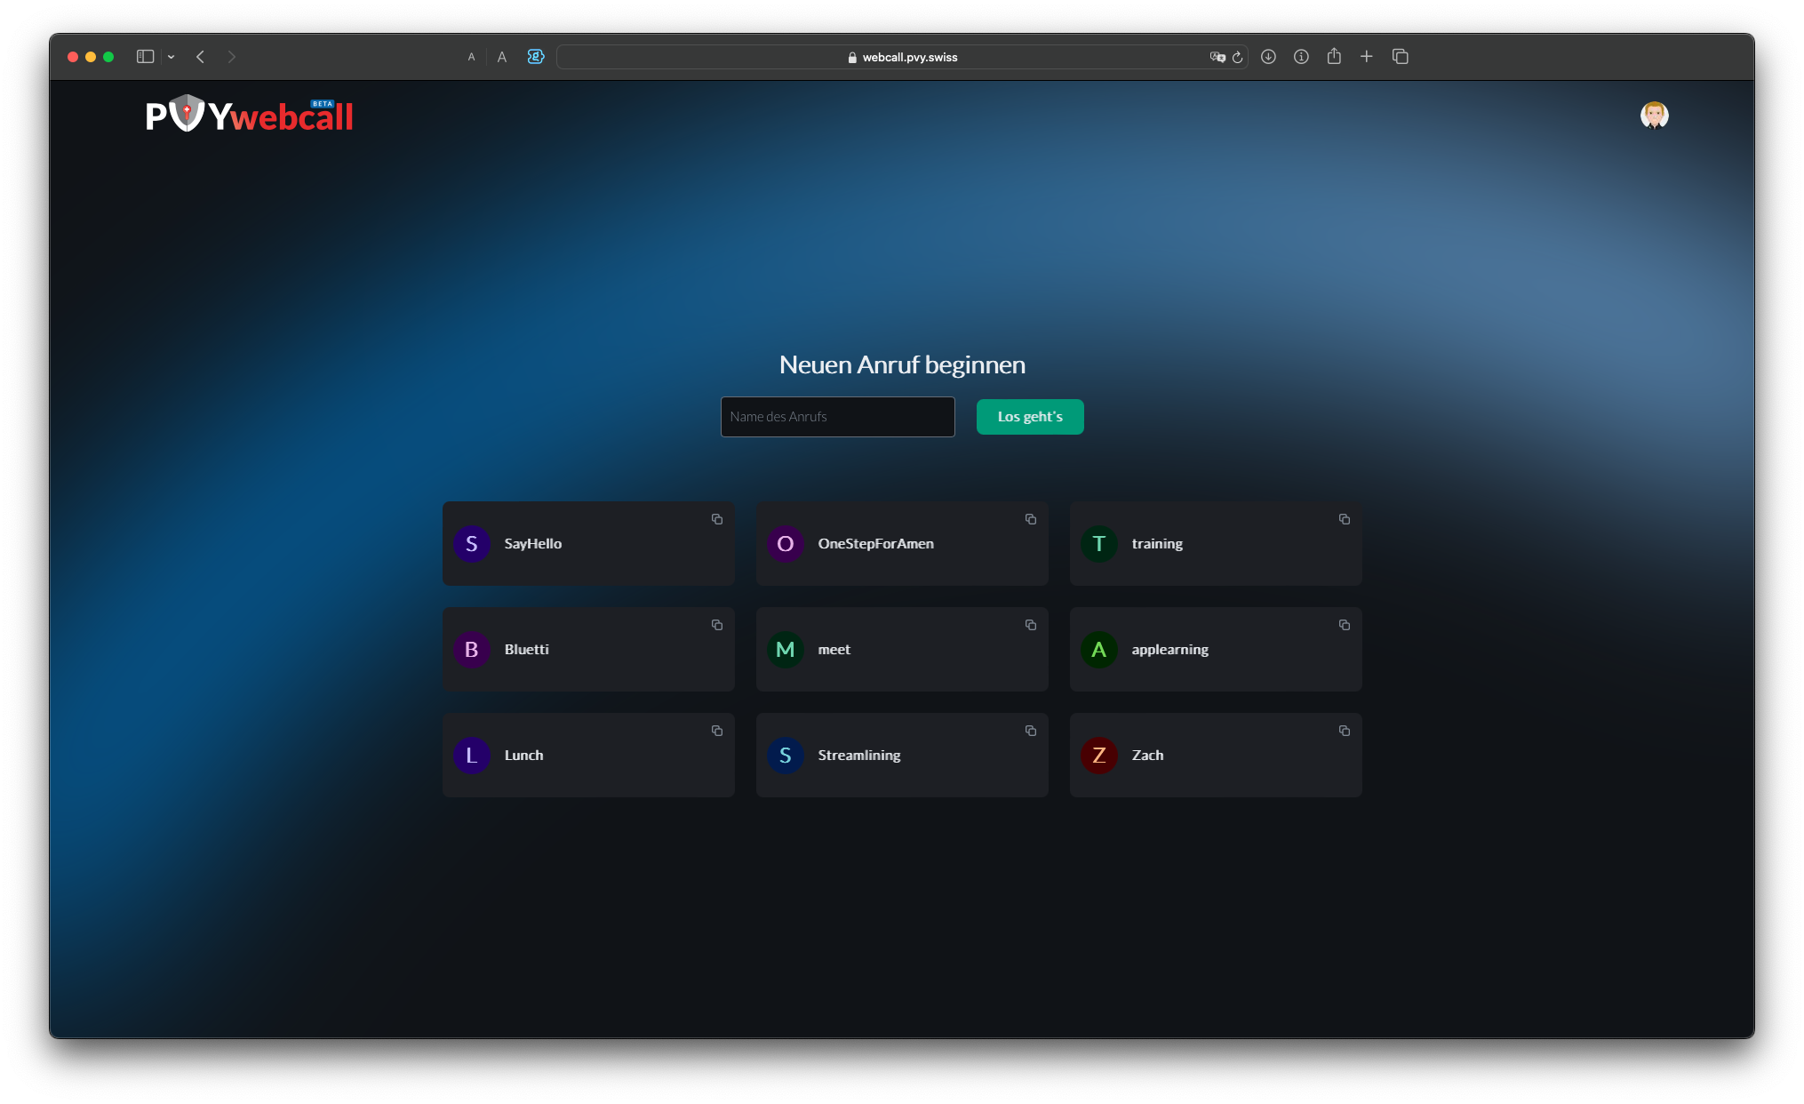
Task: Open the info circle icon in toolbar
Action: tap(1301, 57)
